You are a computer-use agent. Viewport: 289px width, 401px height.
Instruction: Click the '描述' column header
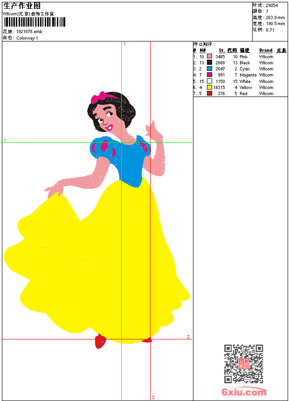click(x=245, y=50)
